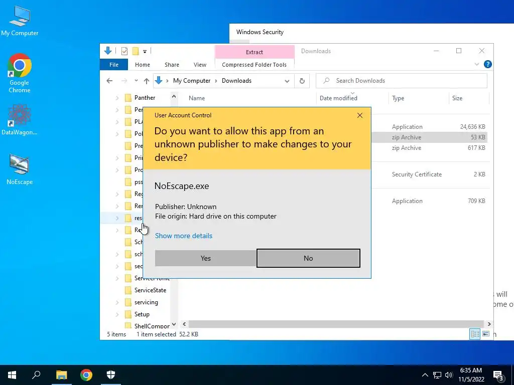Switch to the Share ribbon tab
Screen dimensions: 514x385
coord(172,65)
